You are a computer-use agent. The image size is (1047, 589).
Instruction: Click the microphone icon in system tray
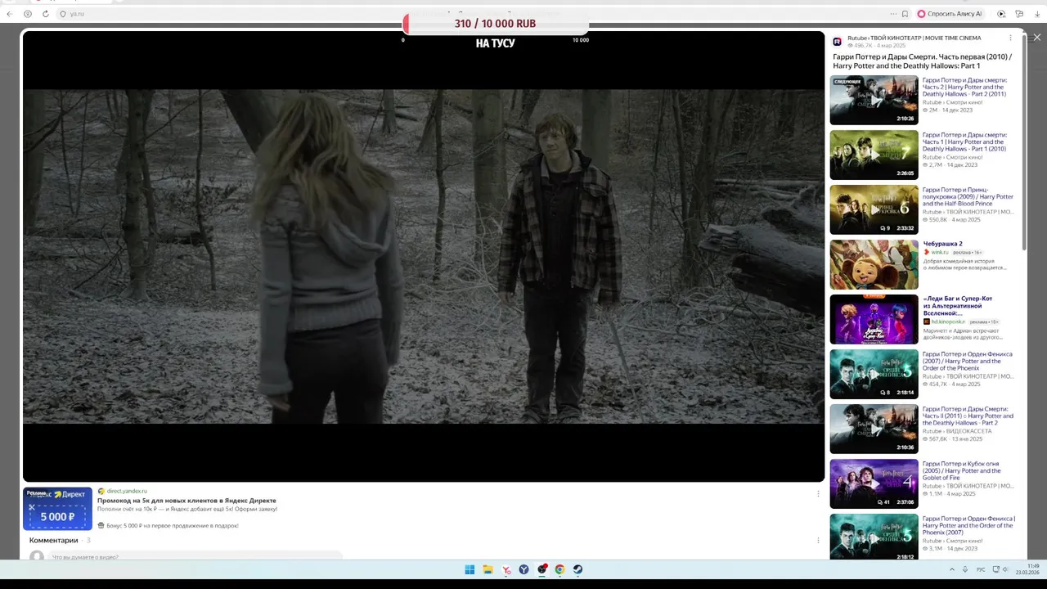[965, 570]
